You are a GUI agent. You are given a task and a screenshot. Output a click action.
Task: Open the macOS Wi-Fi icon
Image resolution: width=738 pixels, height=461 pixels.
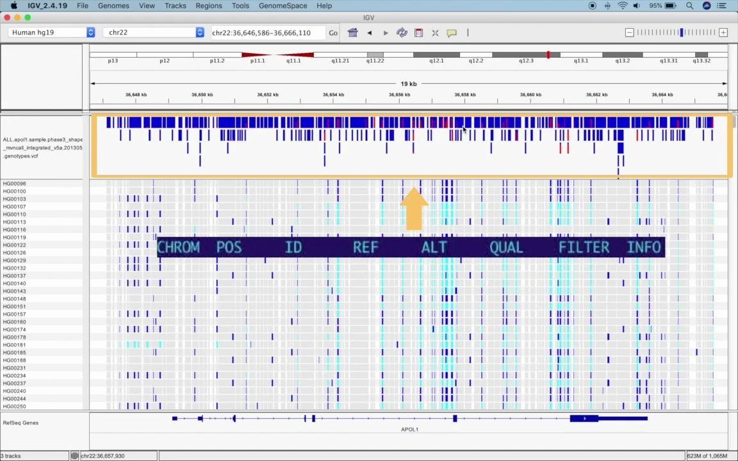tap(623, 6)
